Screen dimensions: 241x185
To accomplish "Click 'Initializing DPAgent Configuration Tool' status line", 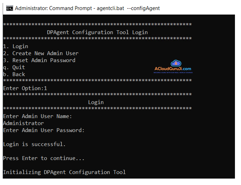I will 64,172.
